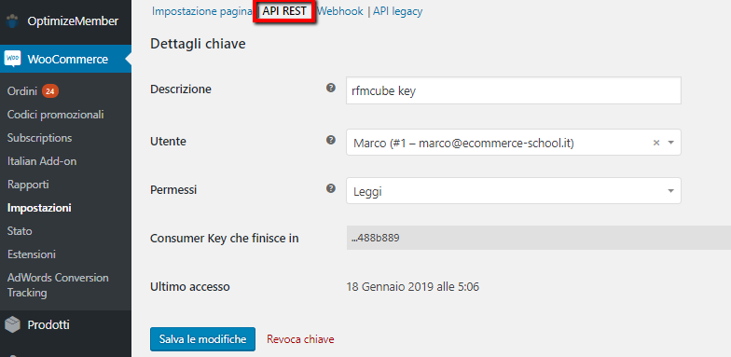Click the Revoca chiave link
Screen dimensions: 731x357
point(300,339)
